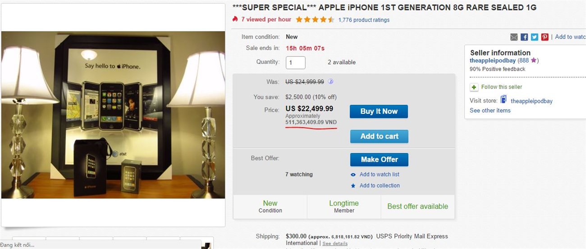Click the eye icon for watch list
Screen dimensions: 586x249
pyautogui.click(x=353, y=175)
